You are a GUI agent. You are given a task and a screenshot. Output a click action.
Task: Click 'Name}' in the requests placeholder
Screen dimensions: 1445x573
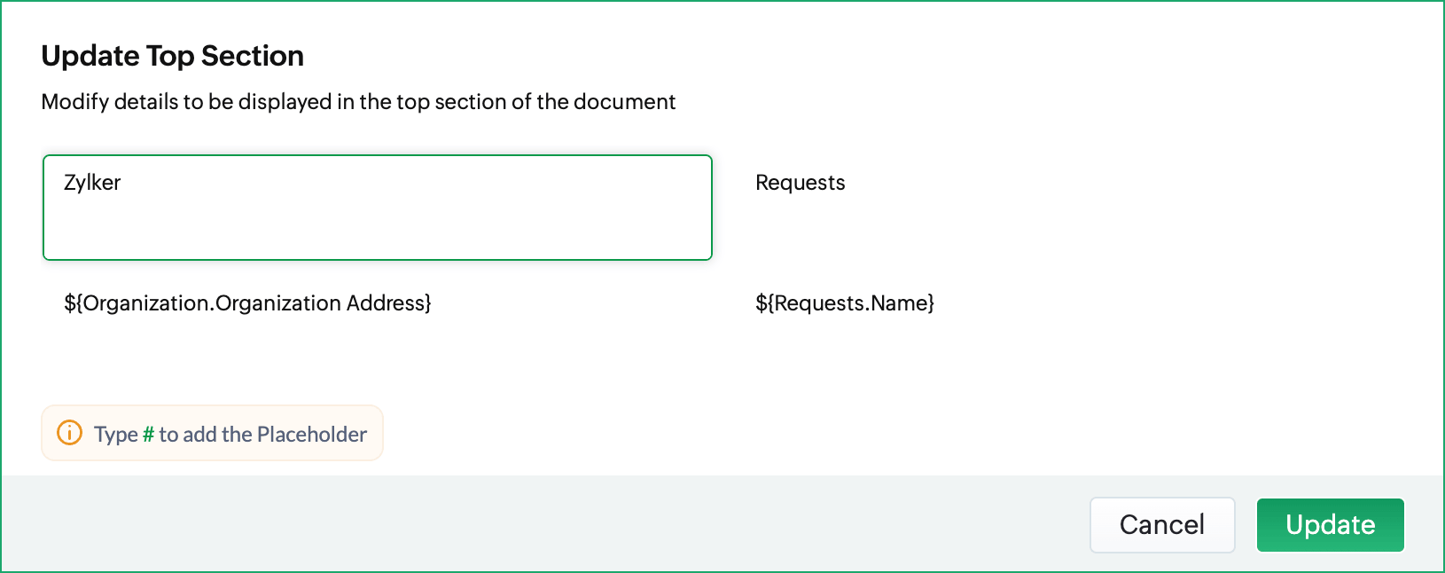pyautogui.click(x=902, y=303)
